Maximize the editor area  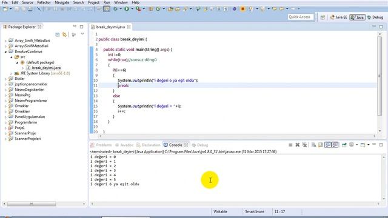point(381,26)
